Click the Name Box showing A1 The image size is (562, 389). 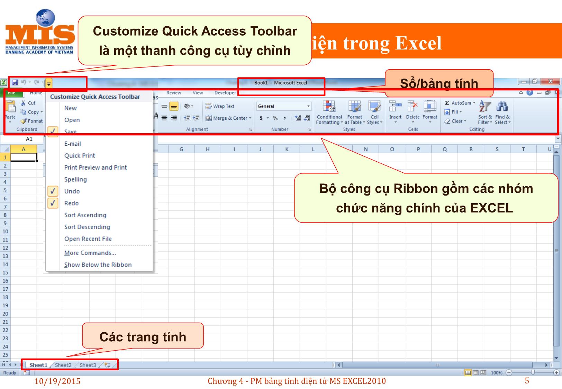coord(22,139)
